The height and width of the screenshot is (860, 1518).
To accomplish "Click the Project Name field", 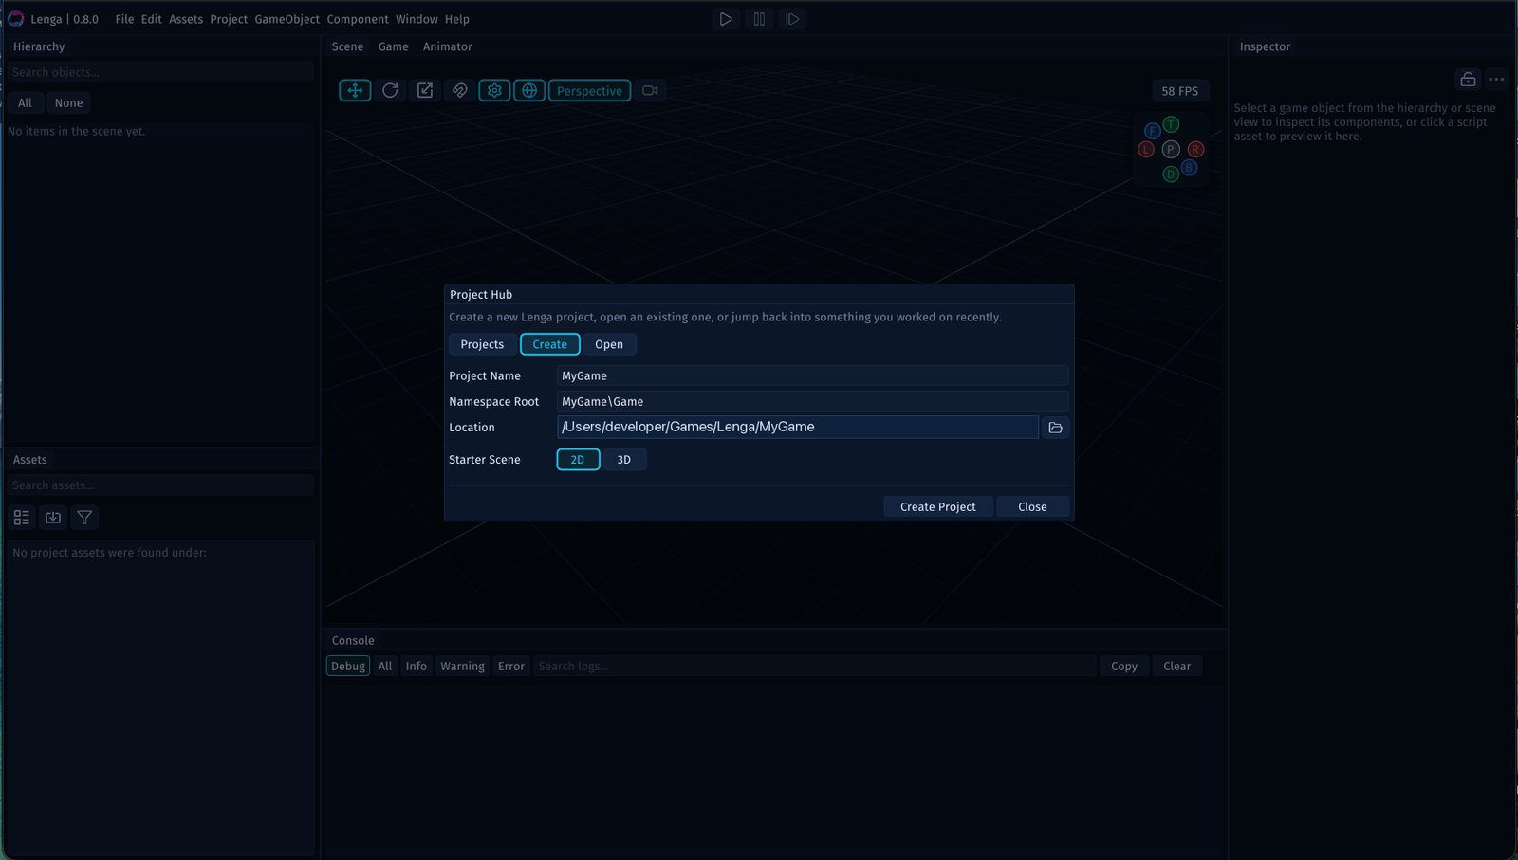I will click(812, 375).
